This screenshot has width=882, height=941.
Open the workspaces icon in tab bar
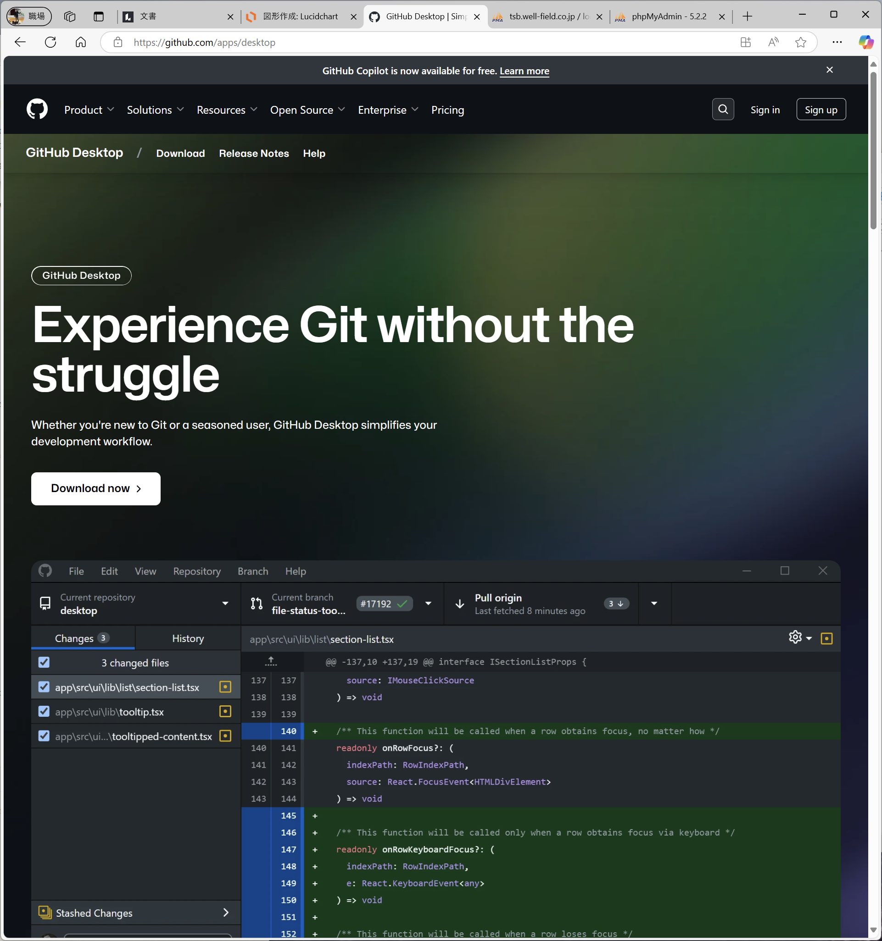70,17
